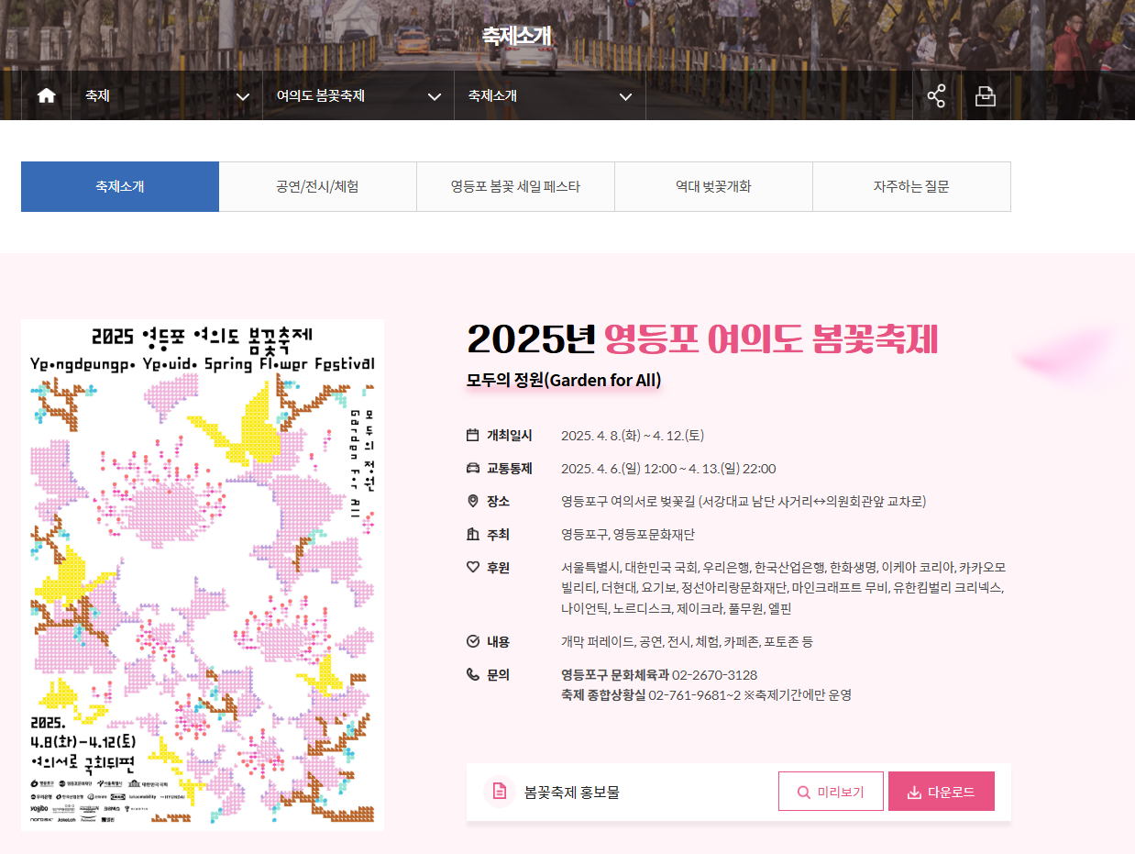Switch to the 공연/전시/체험 tab
The image size is (1135, 854).
[317, 186]
